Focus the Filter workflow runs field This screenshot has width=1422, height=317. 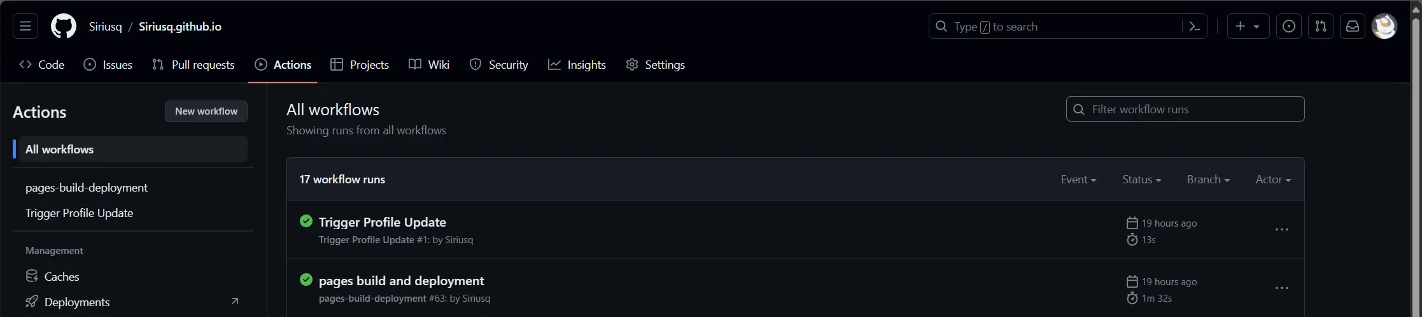tap(1185, 109)
